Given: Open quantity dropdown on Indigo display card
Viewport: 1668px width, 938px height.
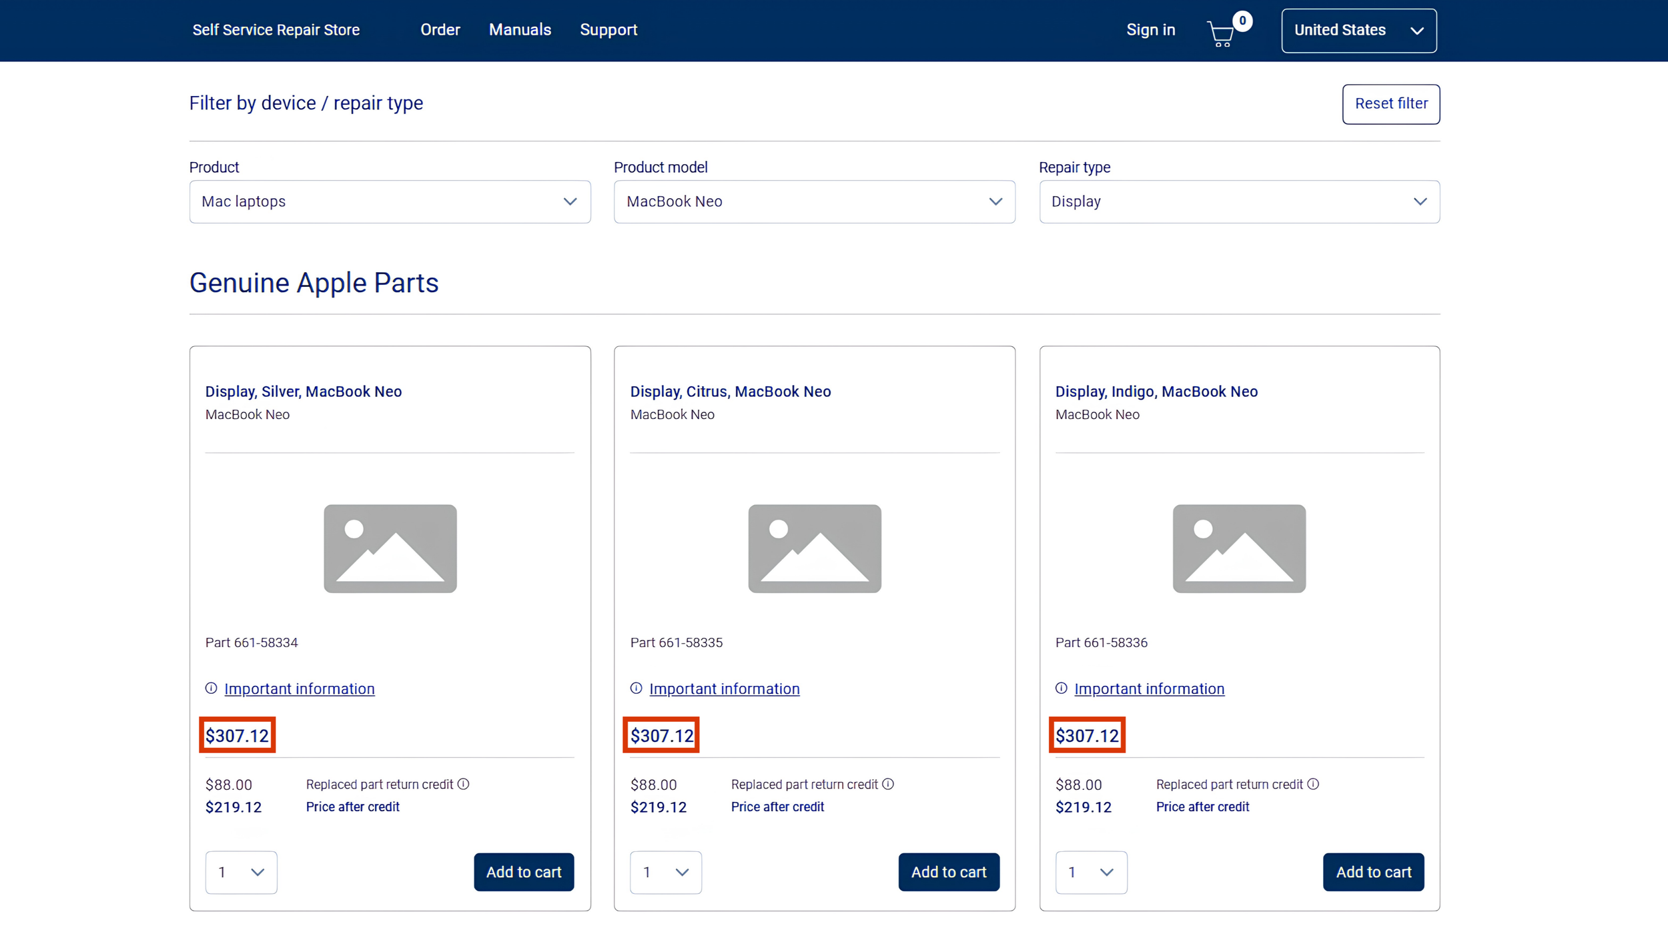Looking at the screenshot, I should (x=1092, y=872).
